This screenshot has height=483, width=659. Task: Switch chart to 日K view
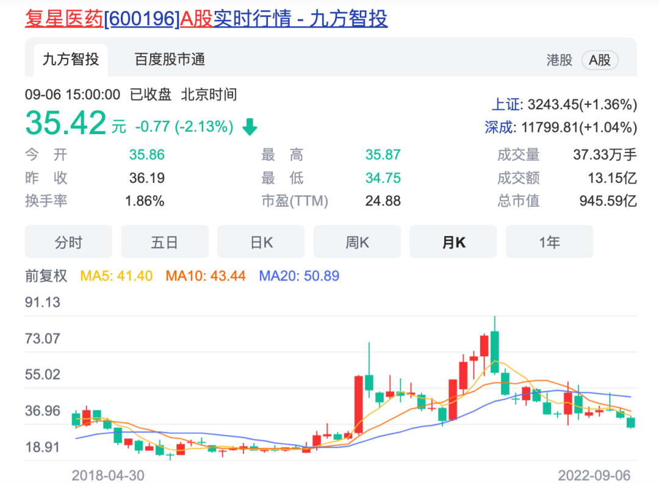261,242
